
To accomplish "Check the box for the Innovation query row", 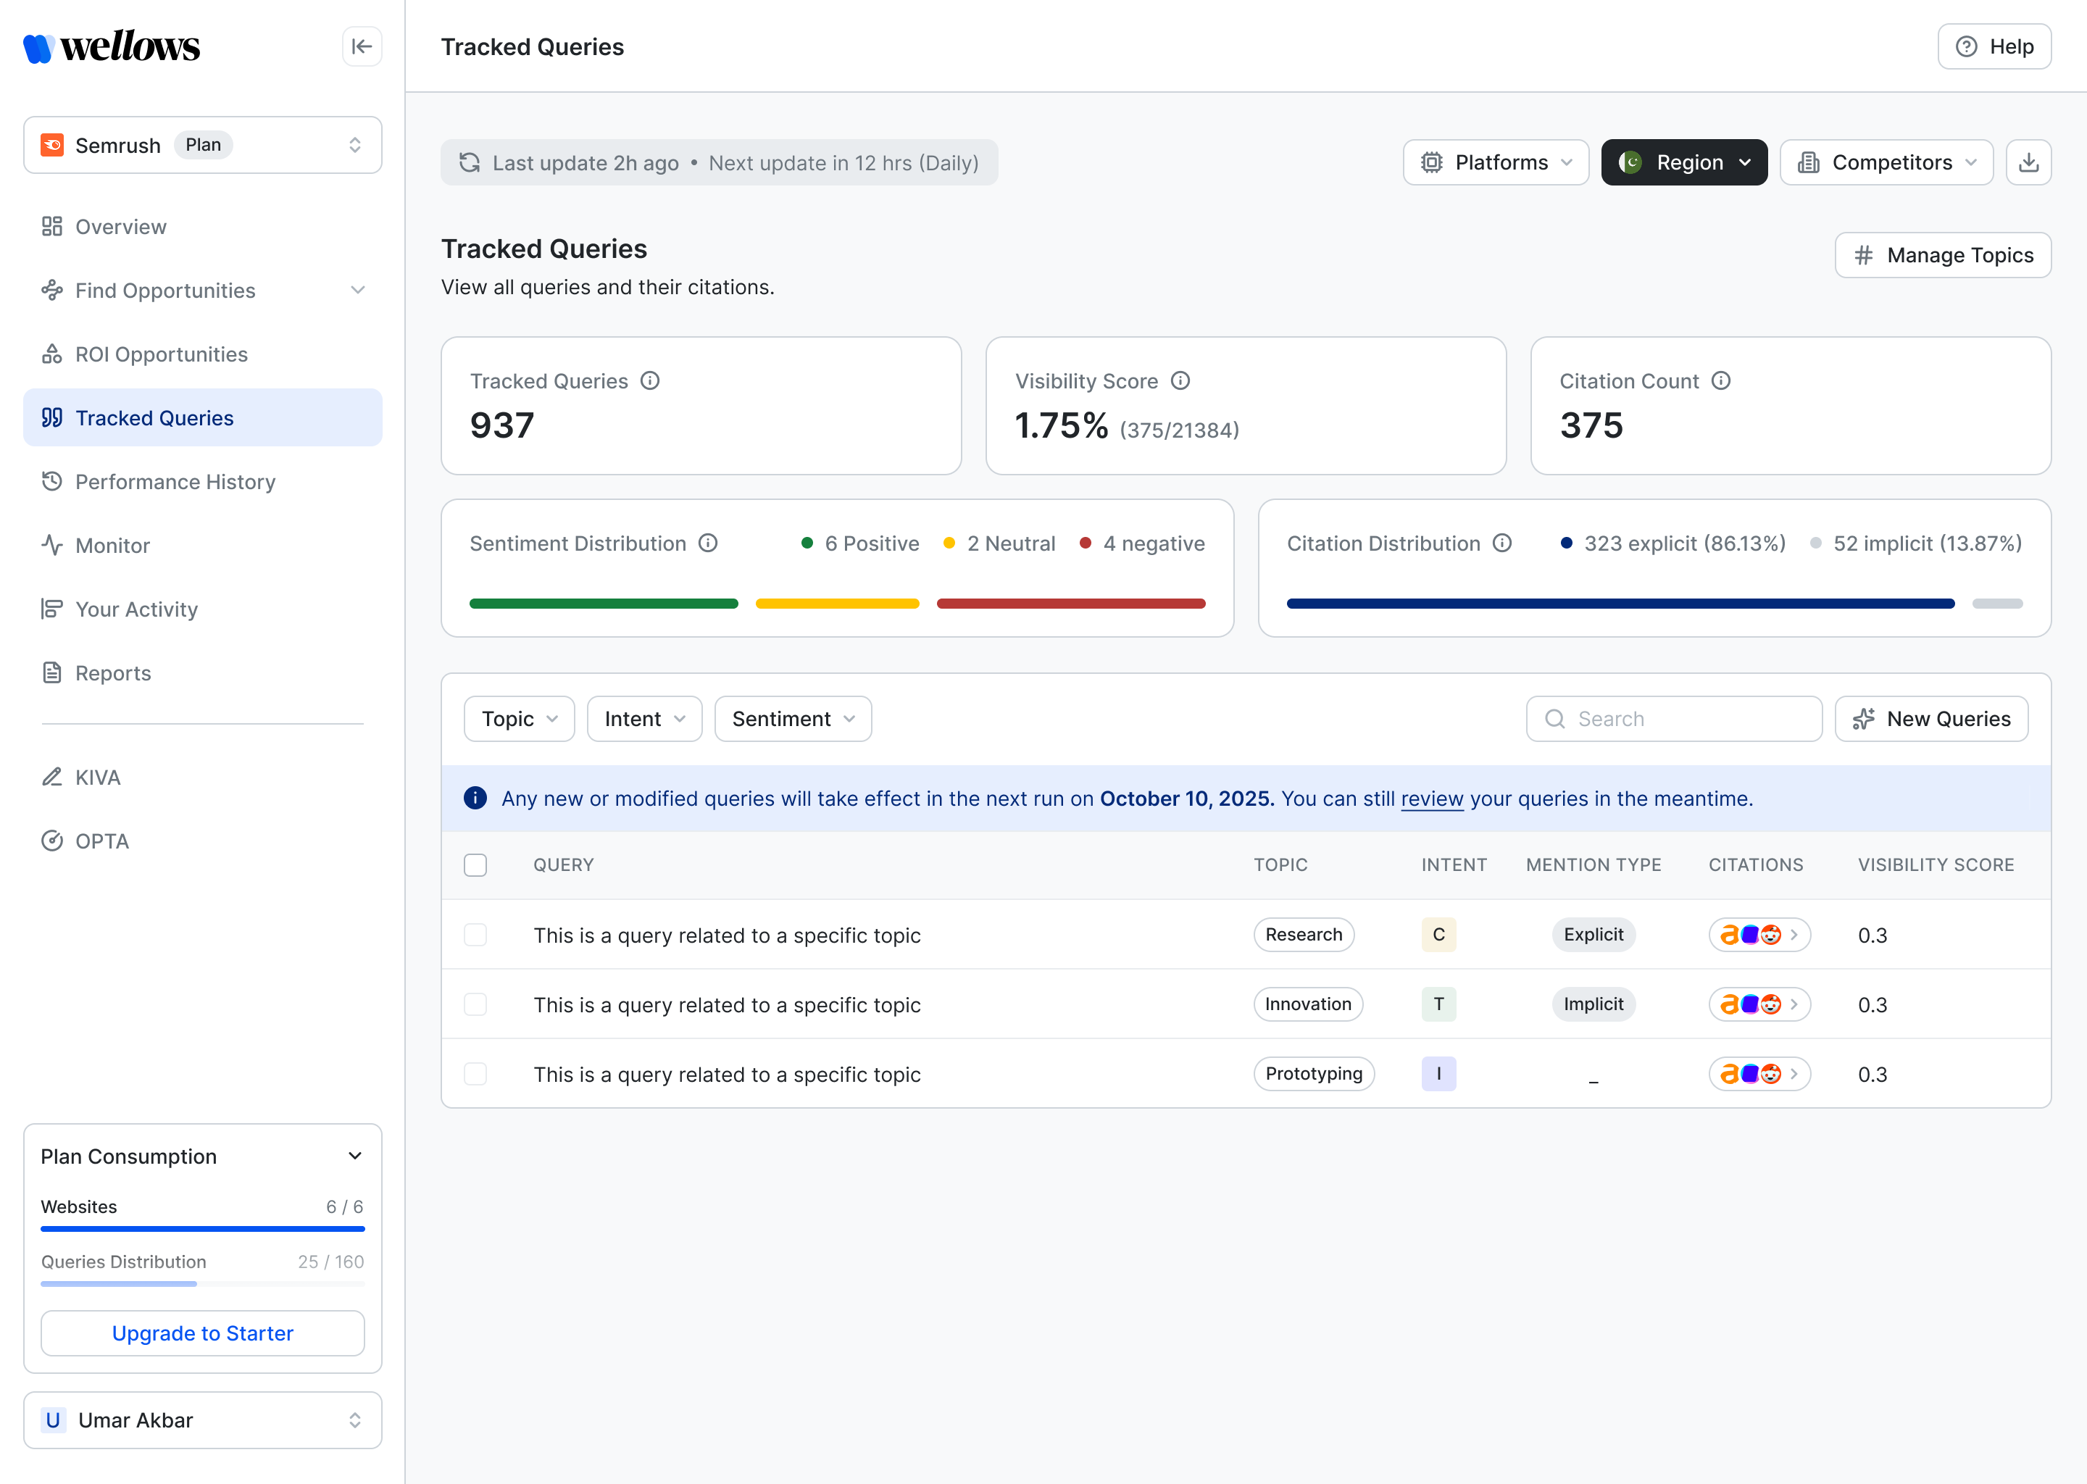I will click(x=475, y=1004).
